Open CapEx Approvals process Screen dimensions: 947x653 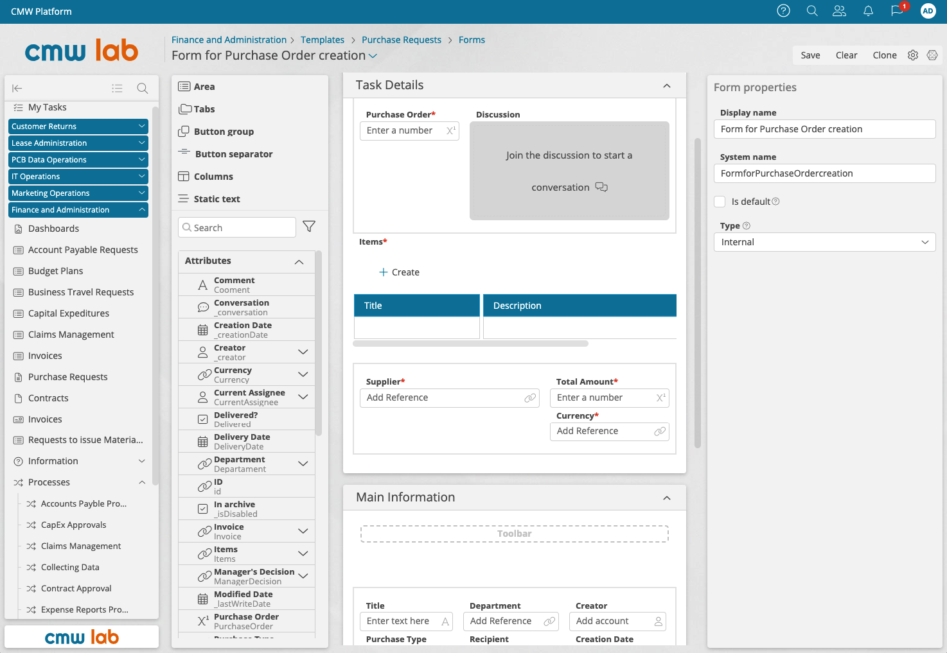[x=73, y=525]
